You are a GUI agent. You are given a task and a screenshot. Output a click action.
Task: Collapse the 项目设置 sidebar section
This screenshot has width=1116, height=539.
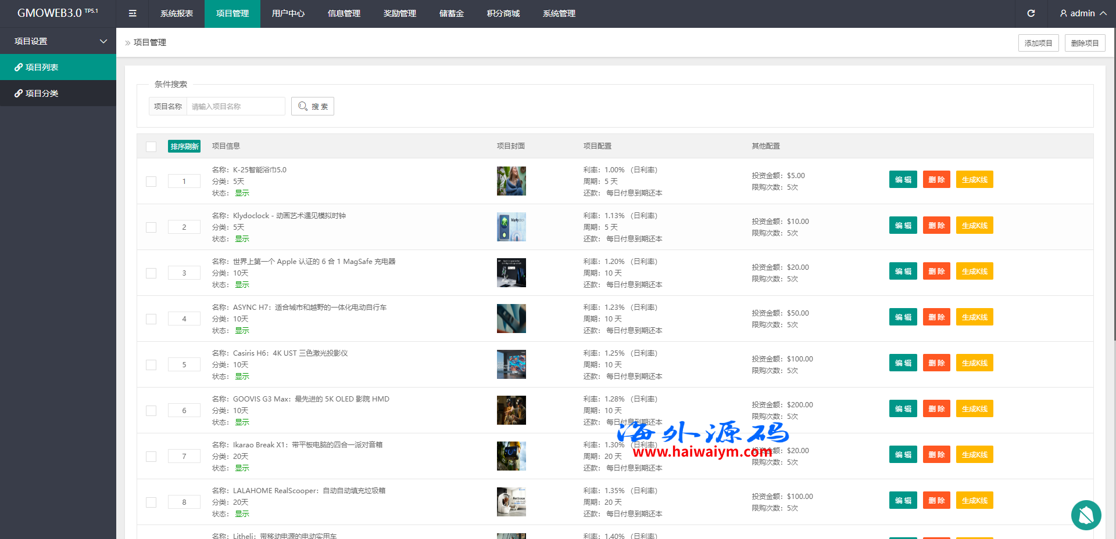coord(103,41)
